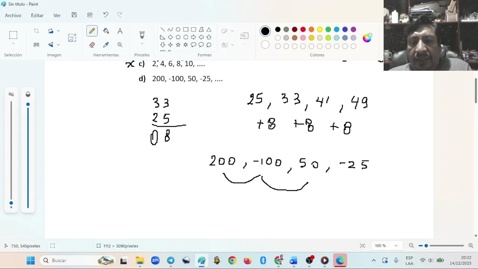Screen dimensions: 478x269
Task: Select the Triangle shape
Action: coord(209,30)
